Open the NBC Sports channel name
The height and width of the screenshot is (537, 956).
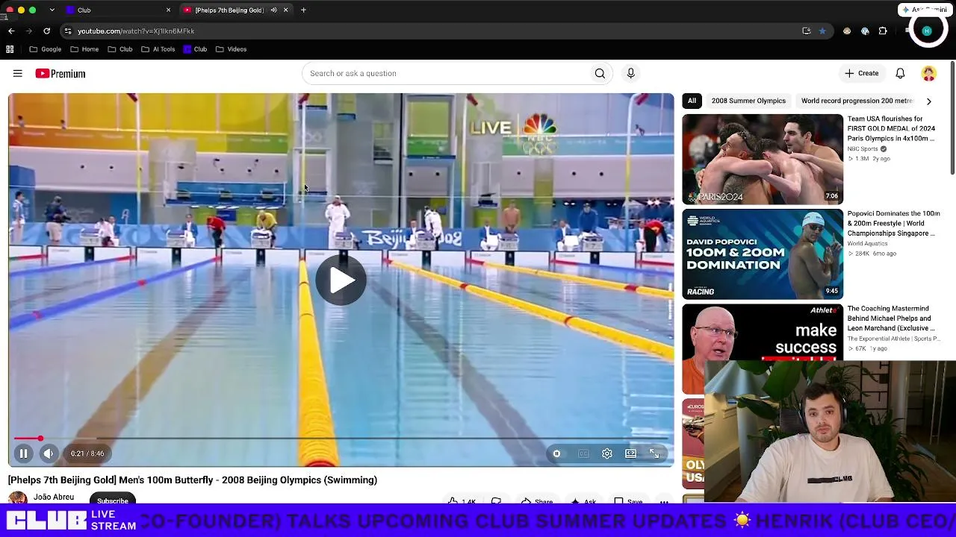[x=863, y=148]
